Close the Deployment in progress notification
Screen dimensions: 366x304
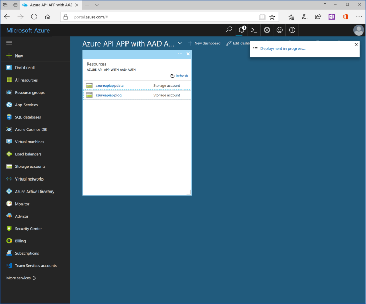click(356, 44)
